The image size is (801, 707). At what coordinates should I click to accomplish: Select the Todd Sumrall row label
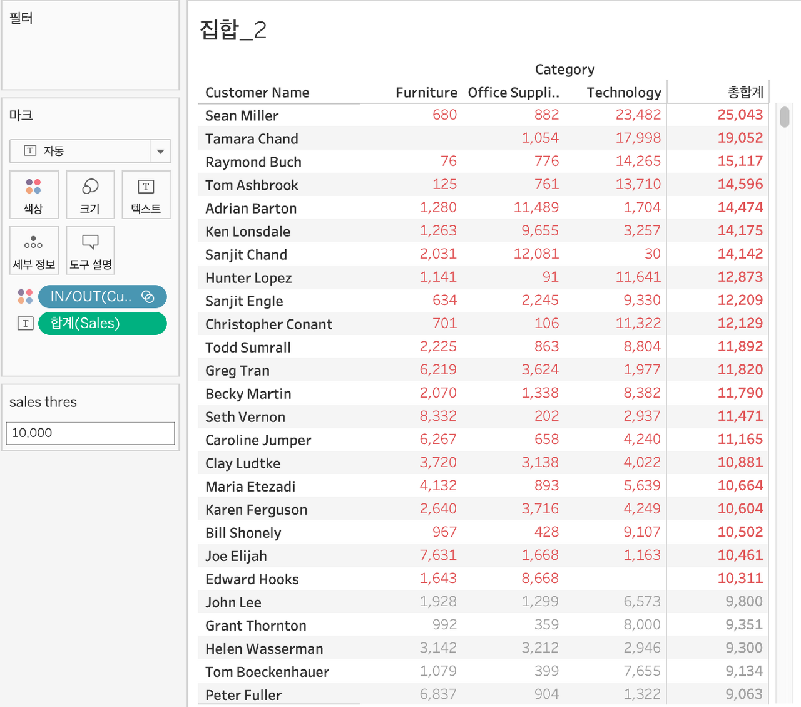pos(248,348)
